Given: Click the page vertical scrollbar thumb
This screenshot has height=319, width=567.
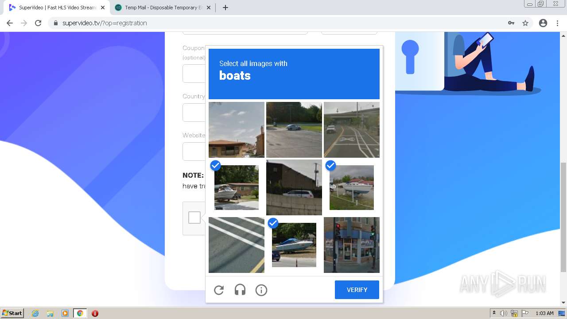Looking at the screenshot, I should point(563,217).
